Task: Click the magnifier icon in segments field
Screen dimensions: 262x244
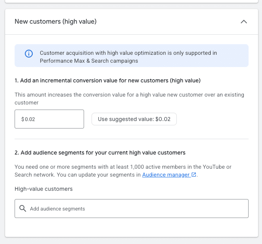Action: (x=22, y=209)
